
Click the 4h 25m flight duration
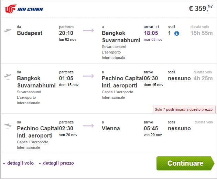203,79
